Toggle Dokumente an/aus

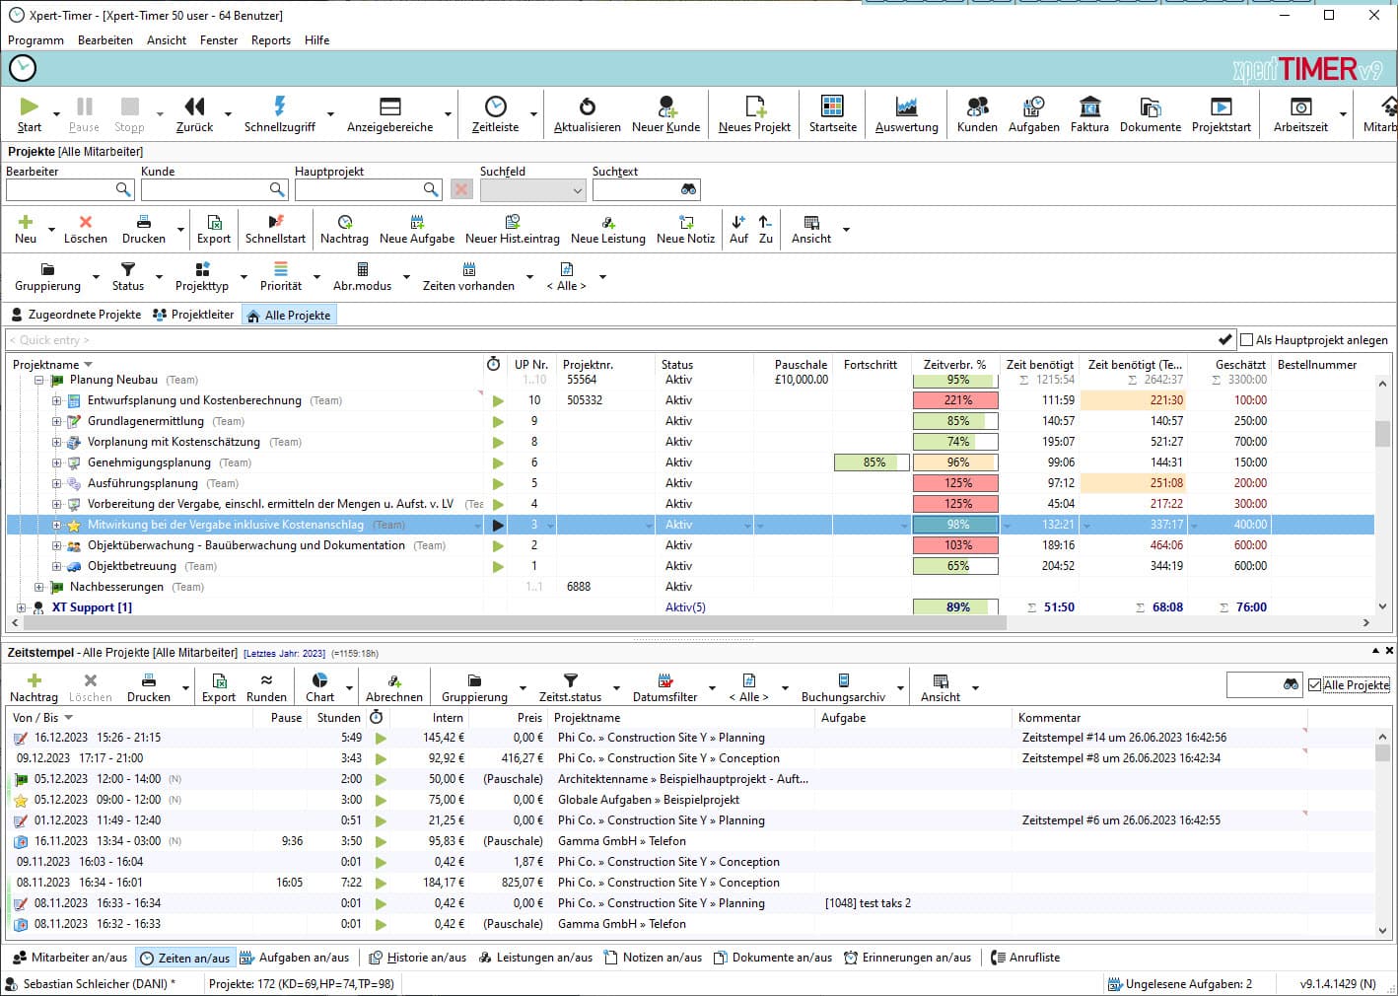[772, 958]
